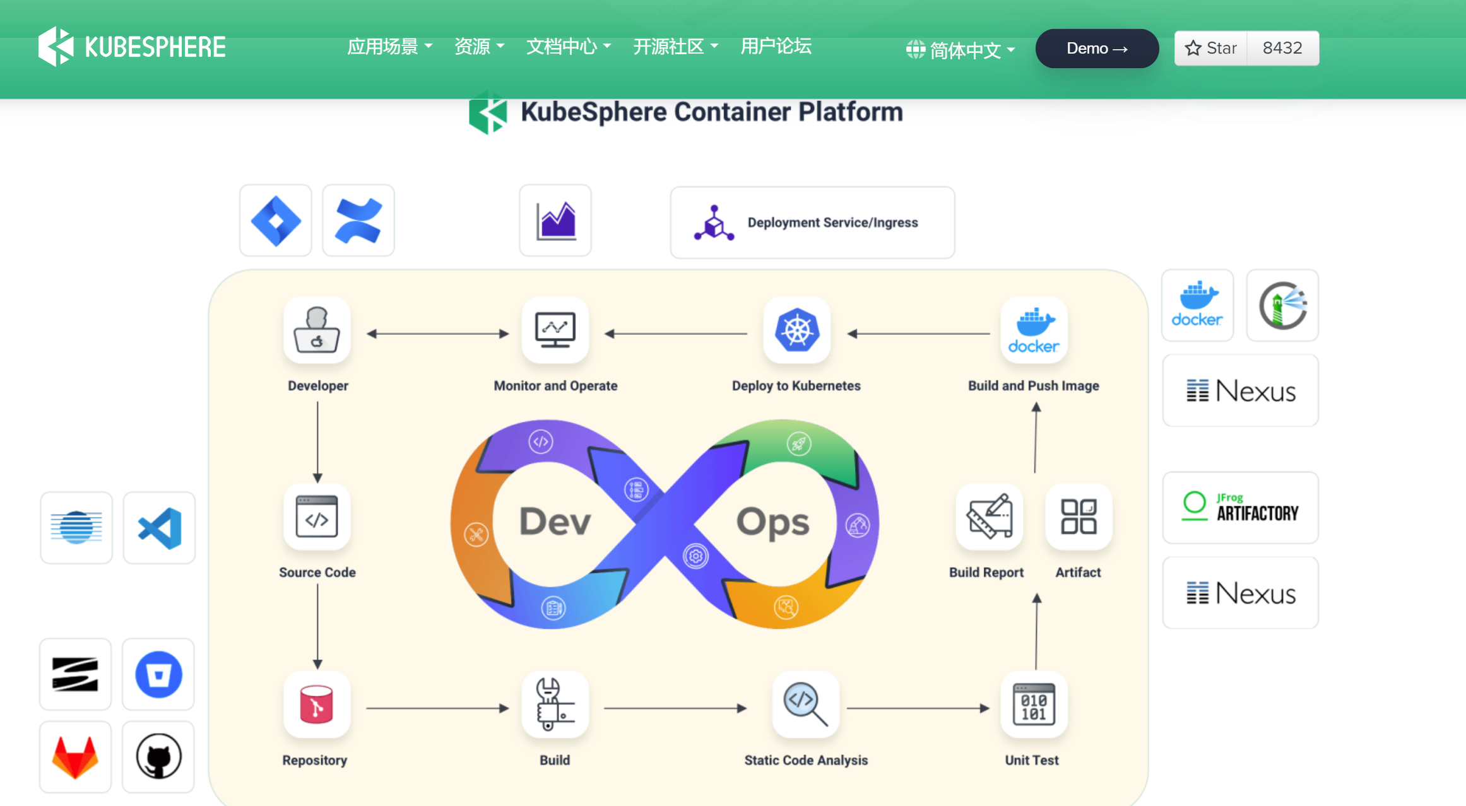This screenshot has width=1466, height=806.
Task: Expand the 资源 dropdown menu
Action: (x=478, y=47)
